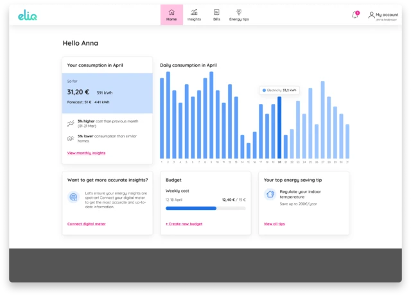This screenshot has height=296, width=411.
Task: Open My account menu
Action: 383,16
